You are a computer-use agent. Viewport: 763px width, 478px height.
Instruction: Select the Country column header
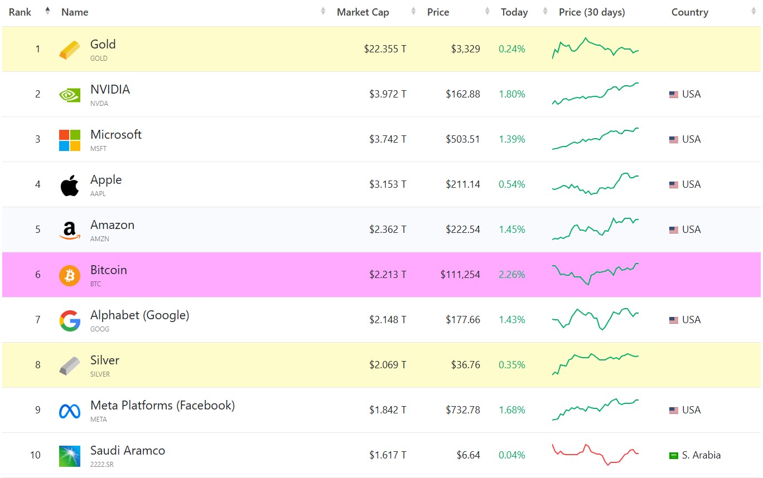tap(689, 12)
